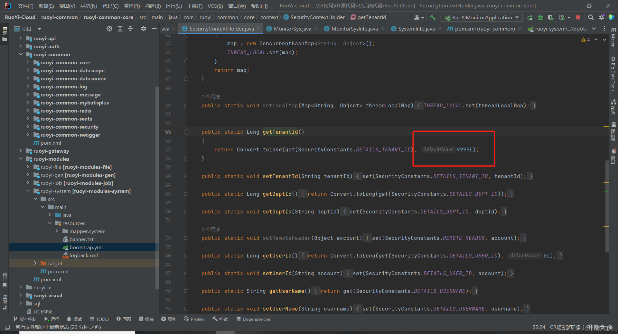The image size is (618, 334).
Task: Open the Maven tool window
Action: click(x=613, y=37)
